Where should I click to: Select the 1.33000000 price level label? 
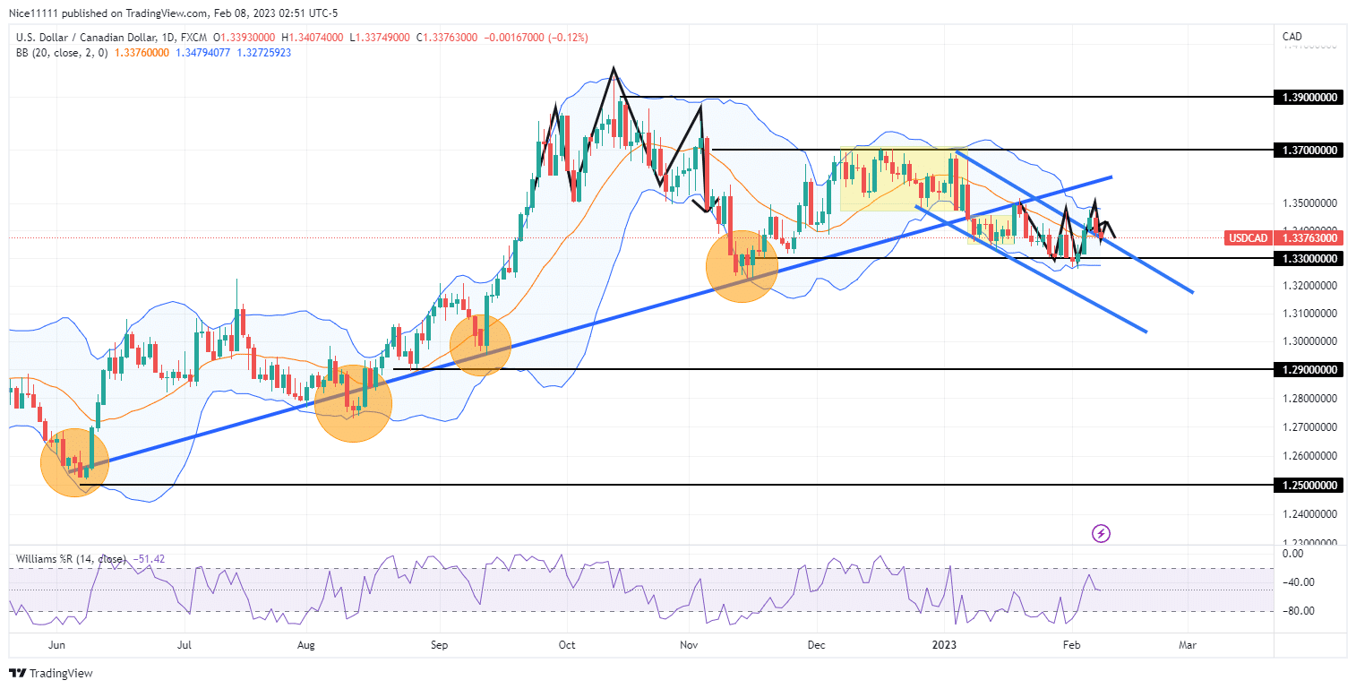pyautogui.click(x=1309, y=258)
